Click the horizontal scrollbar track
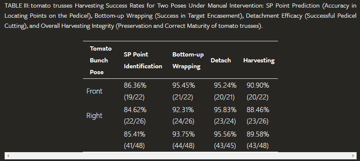Screen dimensions: 360x161 (181, 156)
